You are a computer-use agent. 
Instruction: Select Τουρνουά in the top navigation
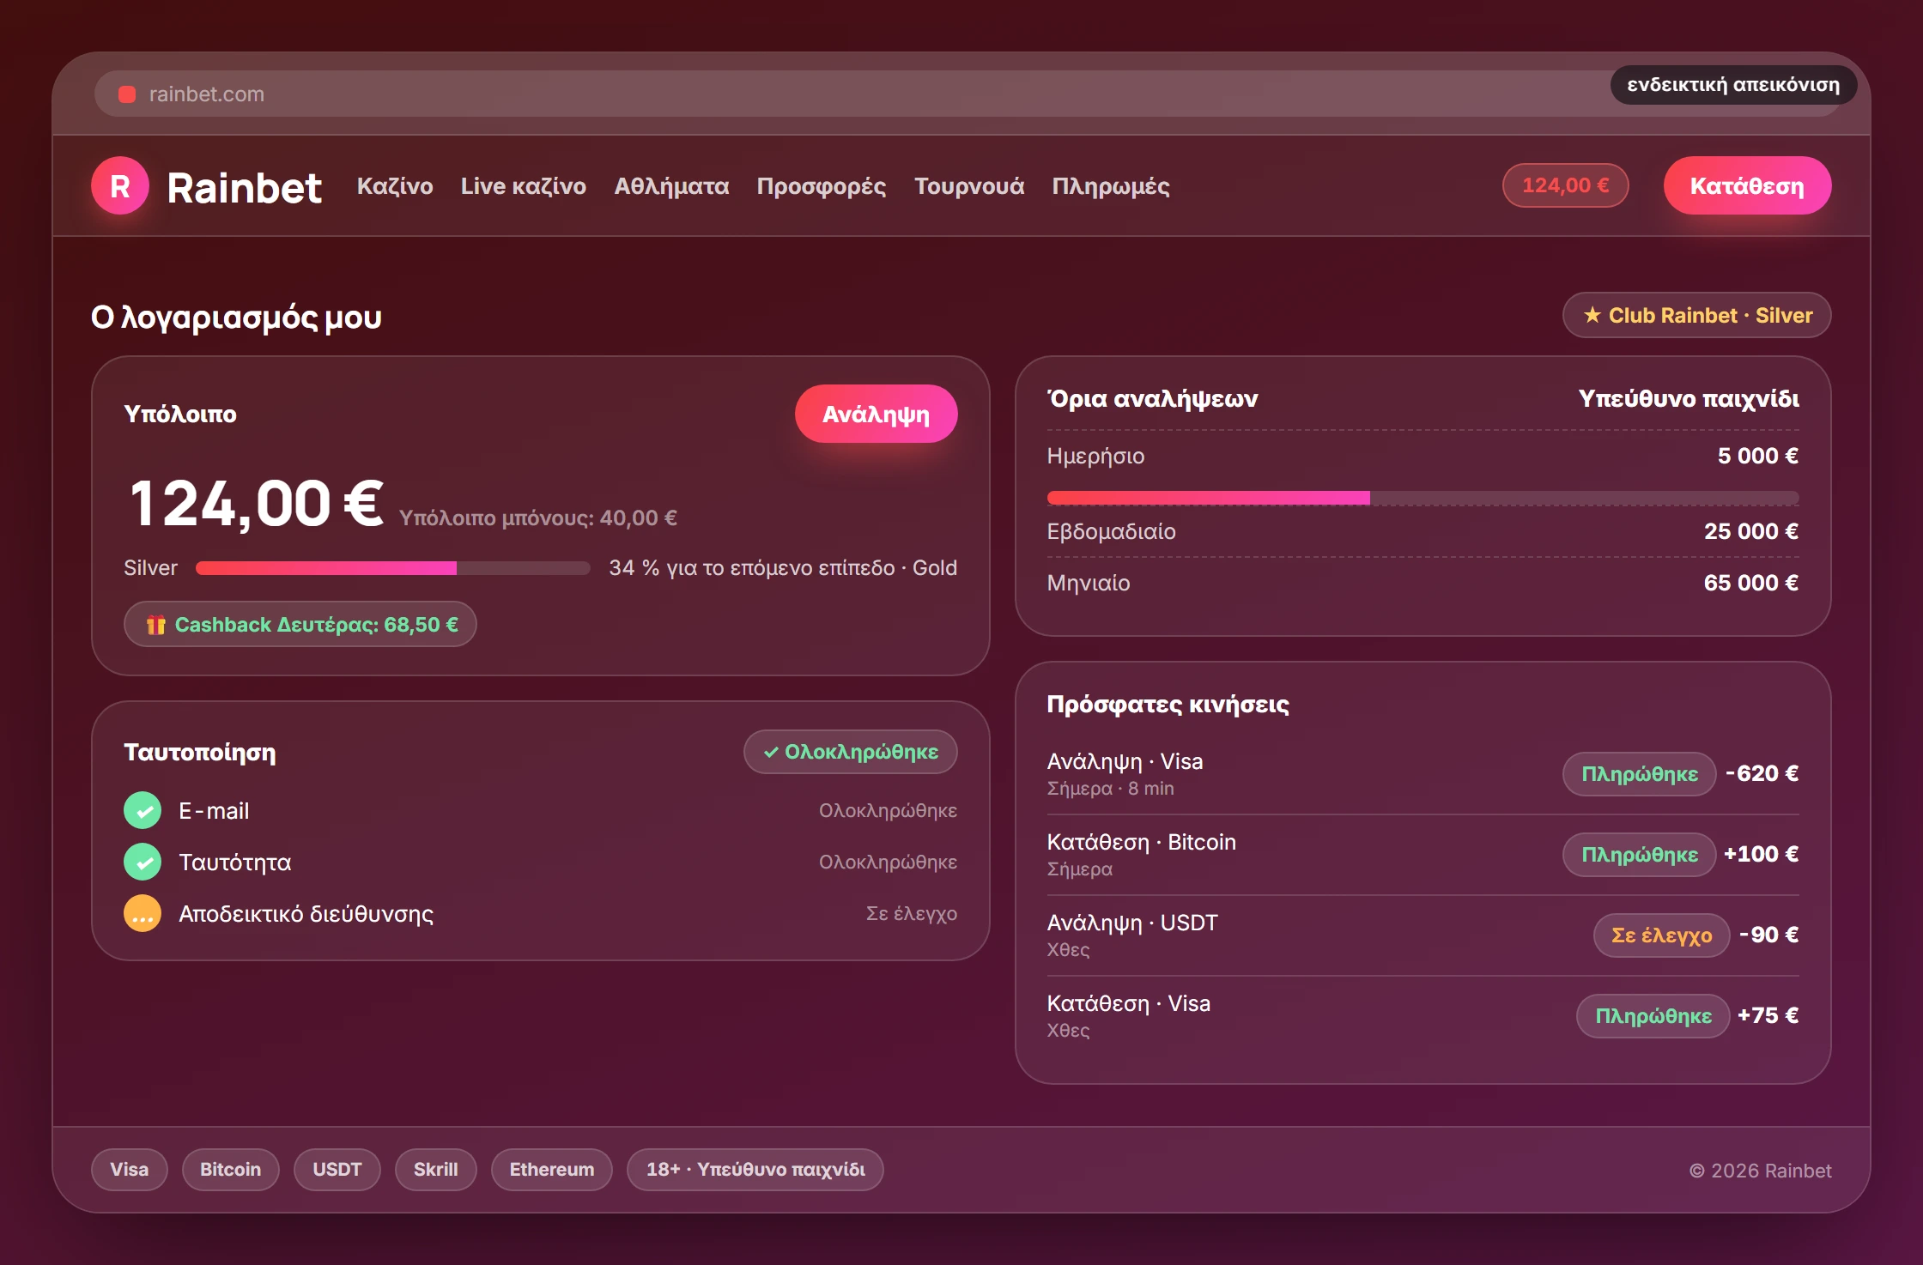pyautogui.click(x=969, y=186)
